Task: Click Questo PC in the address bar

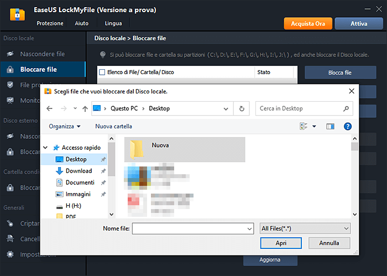Action: pyautogui.click(x=124, y=108)
